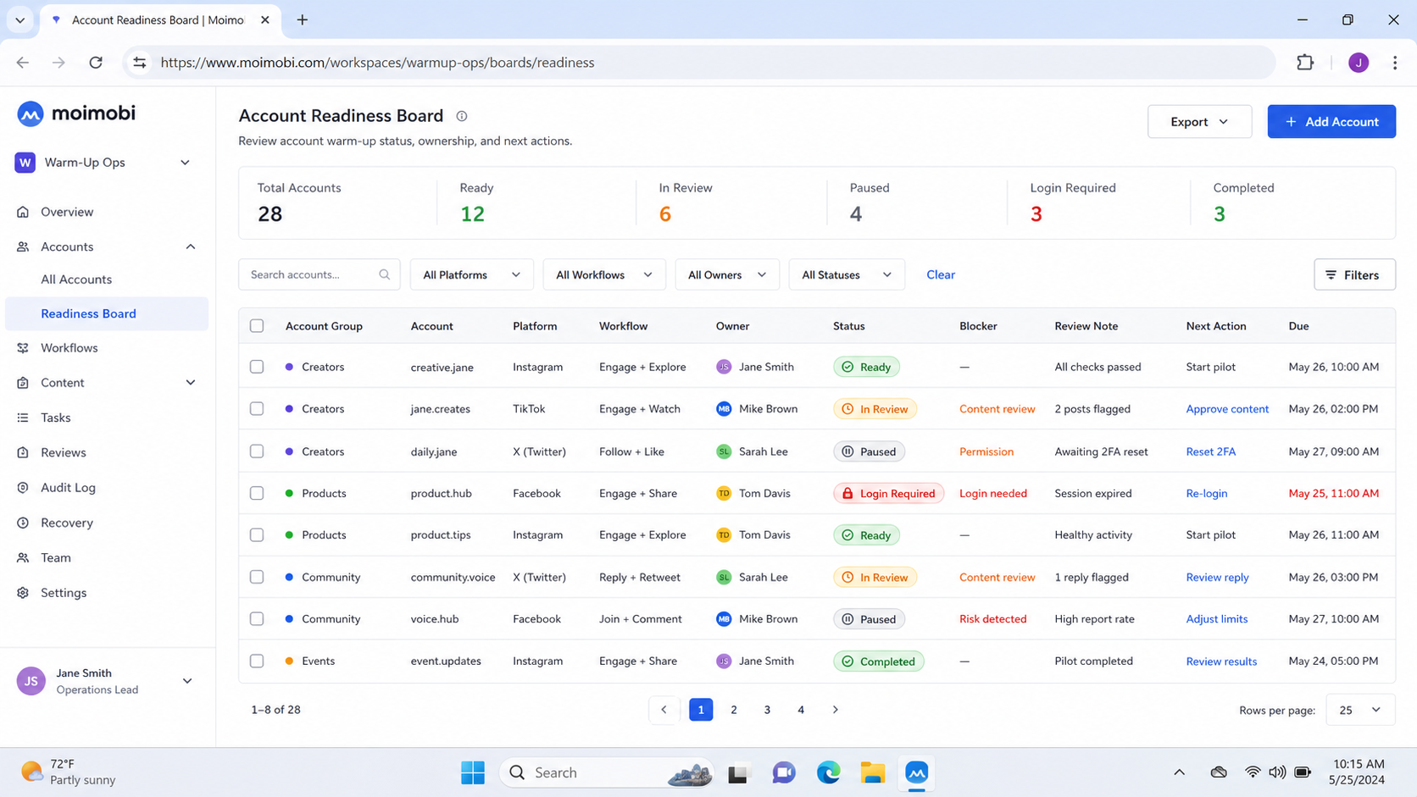Image resolution: width=1417 pixels, height=797 pixels.
Task: Navigate to Reviews in sidebar
Action: (x=64, y=452)
